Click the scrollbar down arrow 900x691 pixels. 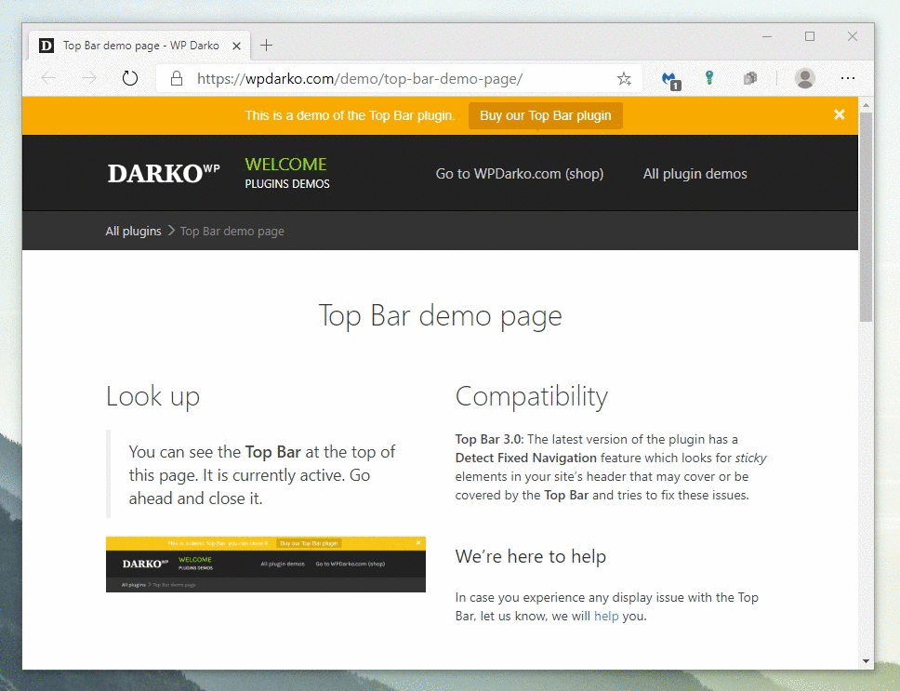pyautogui.click(x=866, y=661)
